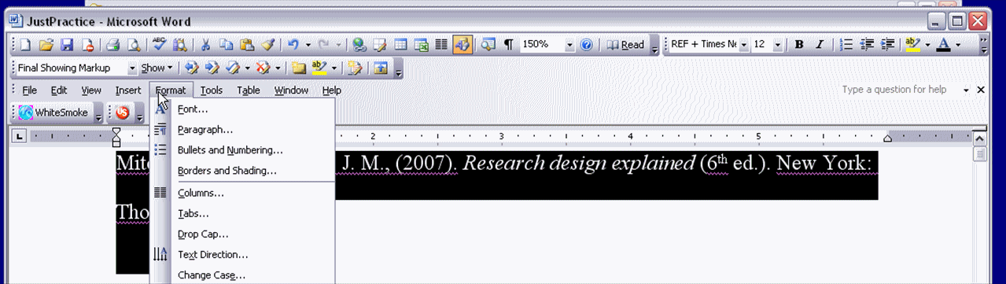Apply the yellow highlight color

(x=913, y=45)
